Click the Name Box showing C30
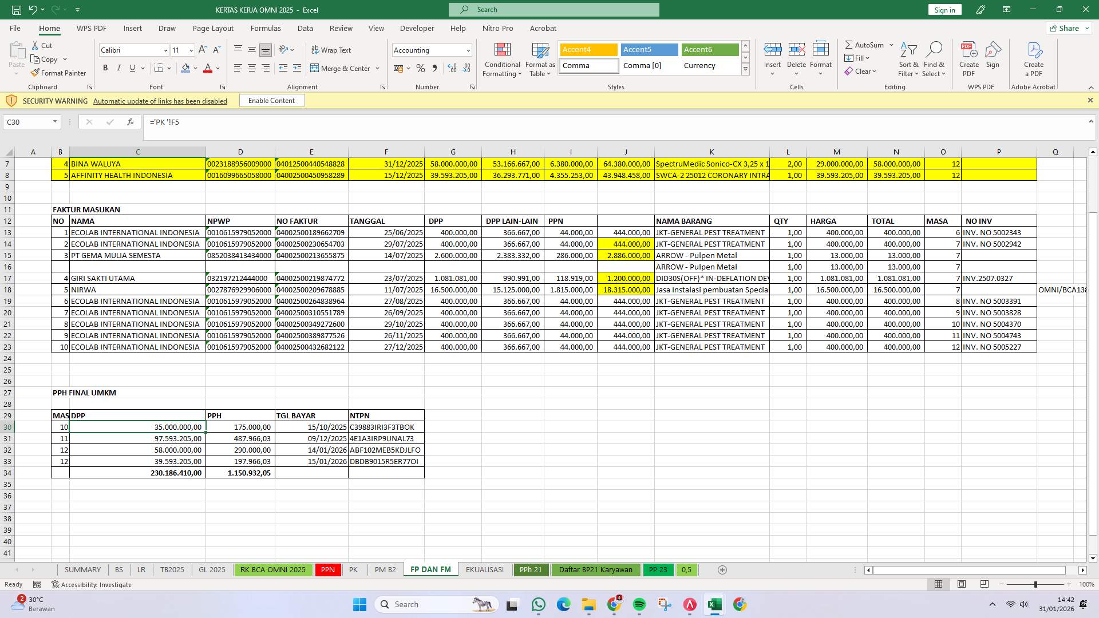This screenshot has height=618, width=1099. pyautogui.click(x=27, y=122)
